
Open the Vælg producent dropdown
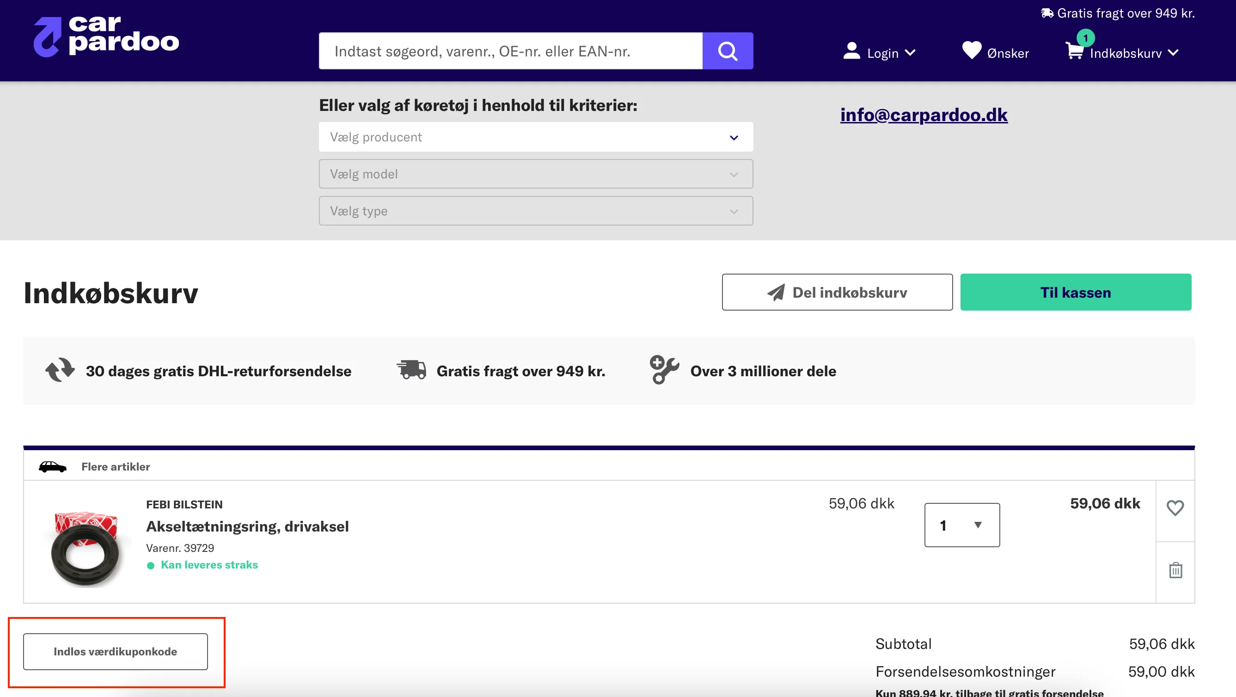535,137
